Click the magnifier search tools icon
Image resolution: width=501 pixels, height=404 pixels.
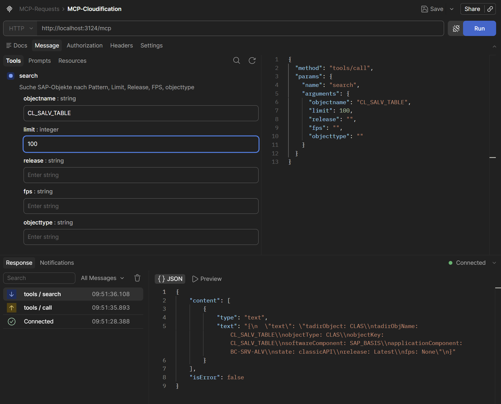pyautogui.click(x=236, y=60)
